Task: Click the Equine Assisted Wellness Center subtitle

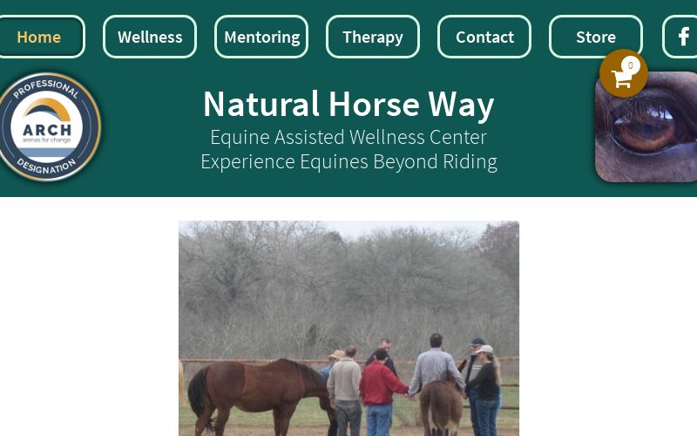Action: coord(348,137)
